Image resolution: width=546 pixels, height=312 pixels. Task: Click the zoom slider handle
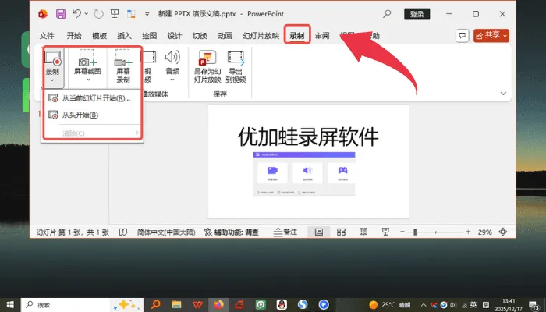pos(415,232)
